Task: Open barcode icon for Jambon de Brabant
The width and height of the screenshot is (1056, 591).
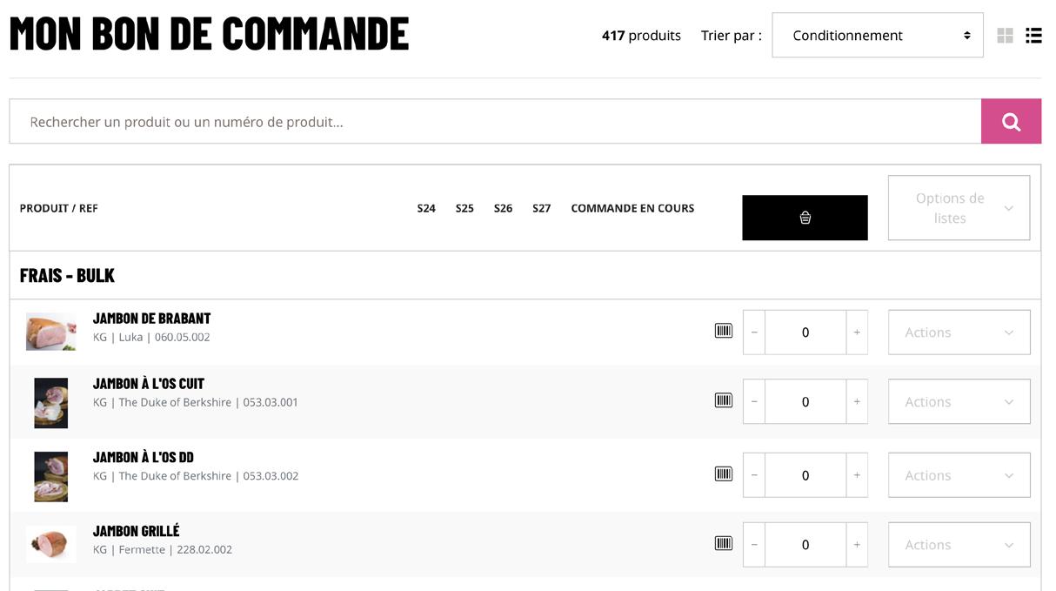Action: pyautogui.click(x=724, y=331)
